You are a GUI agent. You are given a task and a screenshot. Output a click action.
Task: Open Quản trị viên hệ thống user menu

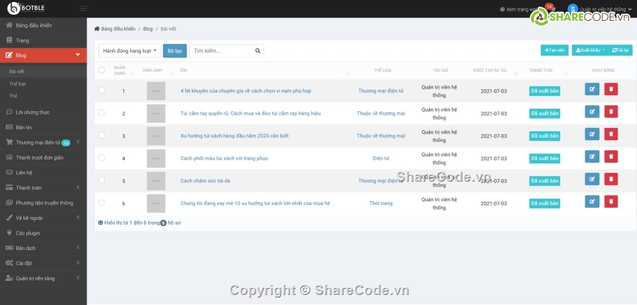pos(605,9)
